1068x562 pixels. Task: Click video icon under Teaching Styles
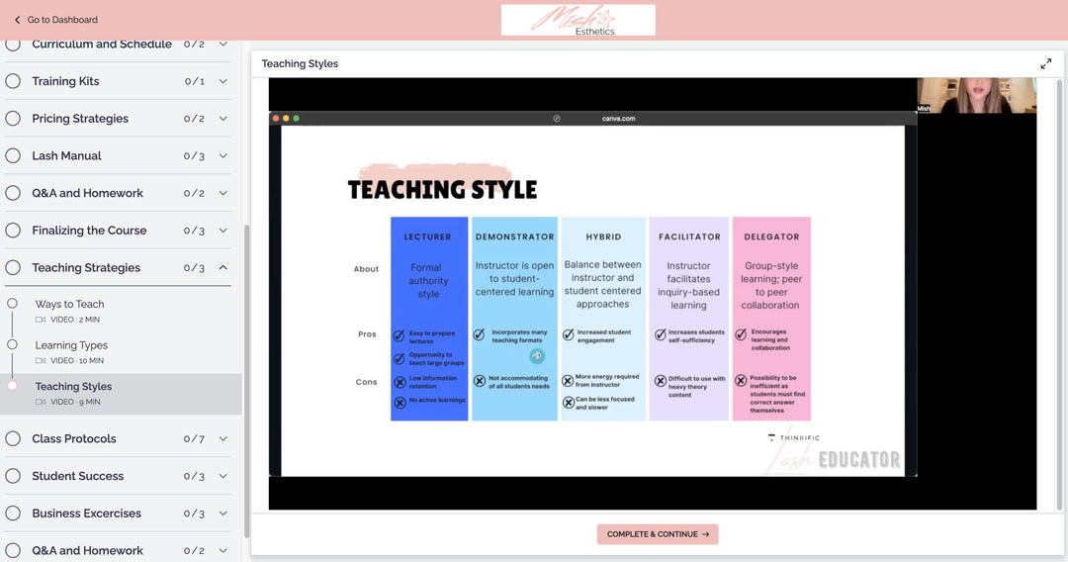click(x=41, y=403)
